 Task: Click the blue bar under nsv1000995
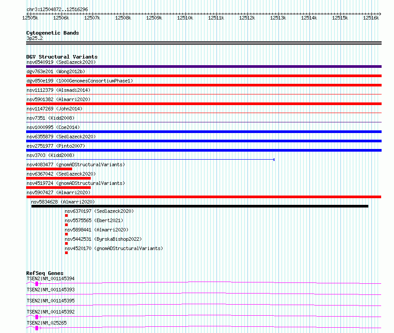point(204,132)
